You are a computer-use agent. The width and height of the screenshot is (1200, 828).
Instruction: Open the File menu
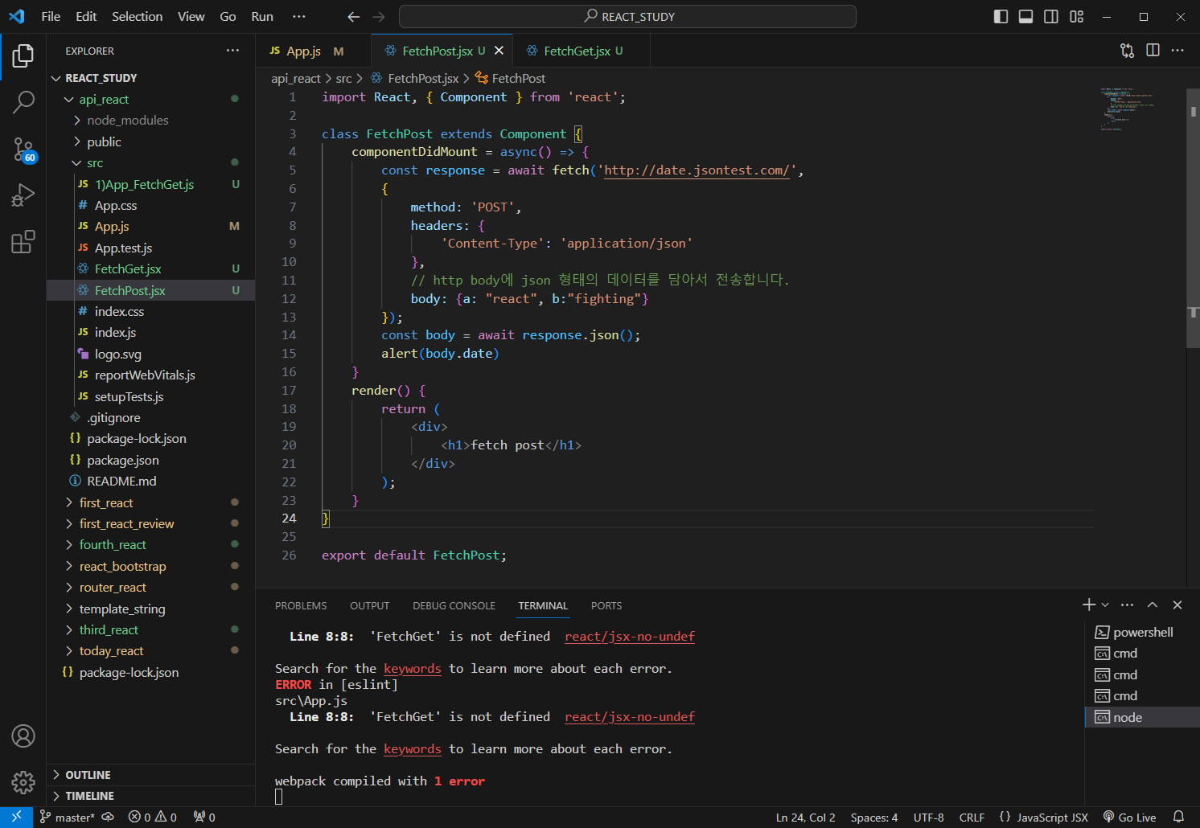pos(51,16)
